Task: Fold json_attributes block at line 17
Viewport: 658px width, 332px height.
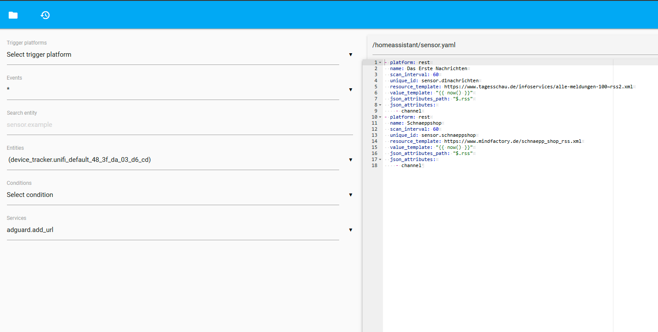Action: pos(380,160)
